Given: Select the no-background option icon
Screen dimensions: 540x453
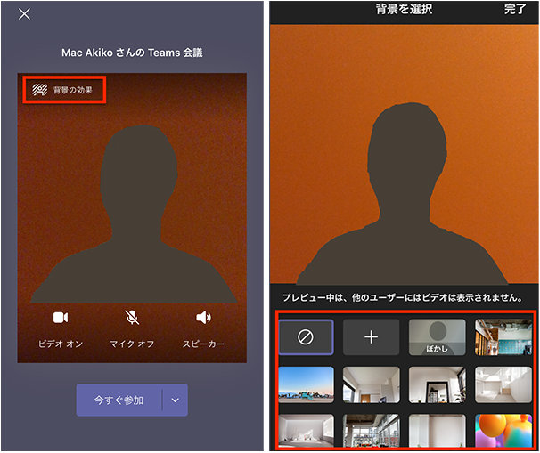Looking at the screenshot, I should click(306, 337).
